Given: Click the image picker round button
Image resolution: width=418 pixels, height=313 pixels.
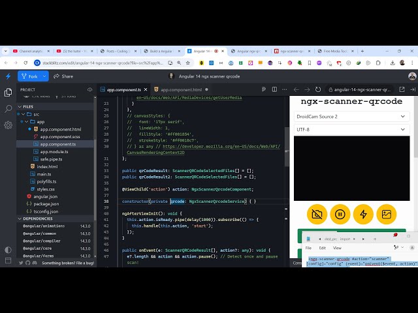Looking at the screenshot, I should 386,214.
